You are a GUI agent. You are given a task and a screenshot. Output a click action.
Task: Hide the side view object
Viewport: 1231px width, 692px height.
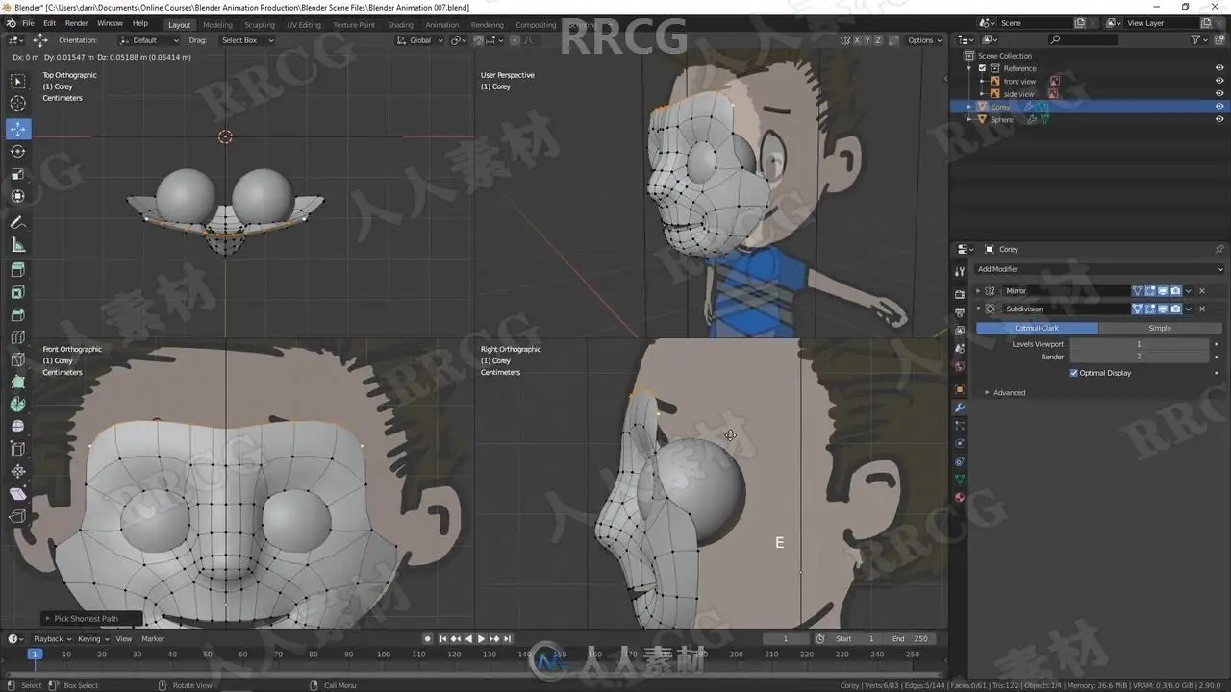[1219, 94]
